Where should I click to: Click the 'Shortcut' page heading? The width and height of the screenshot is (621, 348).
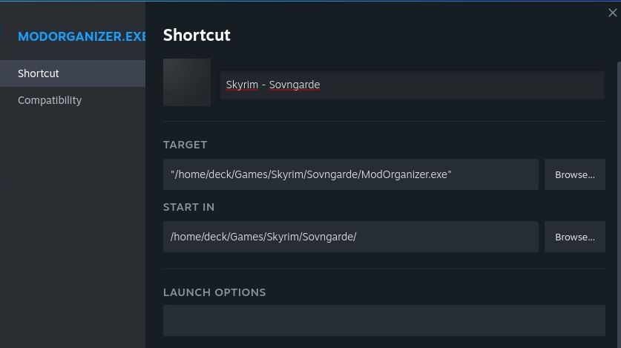pos(197,35)
